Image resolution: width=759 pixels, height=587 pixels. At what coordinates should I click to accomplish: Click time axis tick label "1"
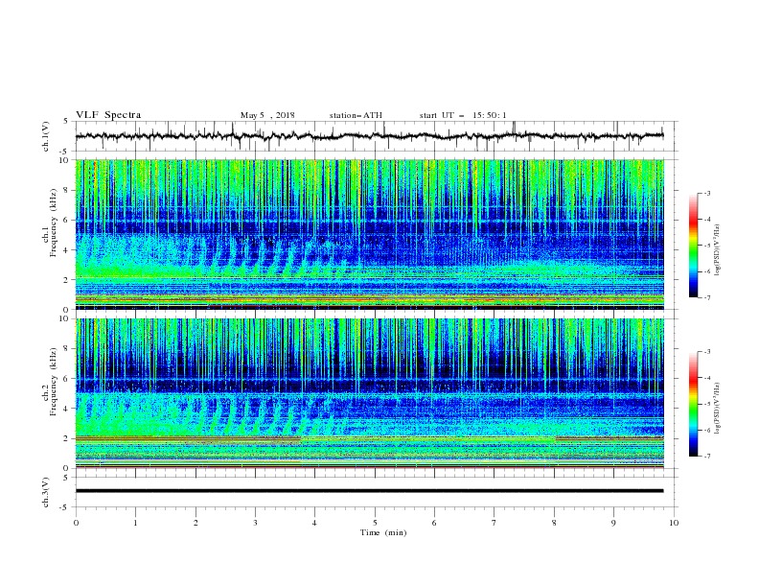click(135, 523)
